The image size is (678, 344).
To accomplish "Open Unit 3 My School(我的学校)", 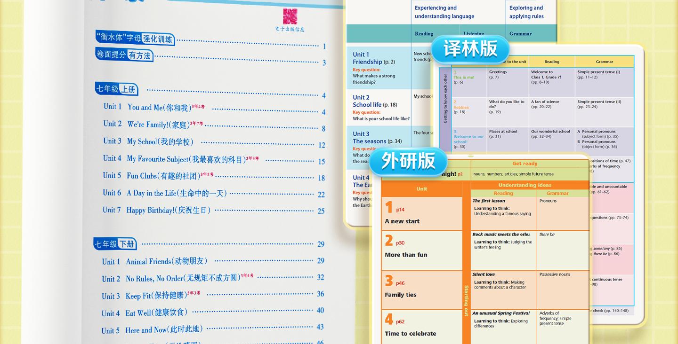I will tap(214, 142).
